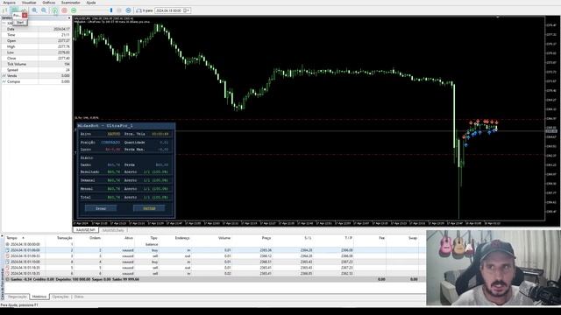Click the Start label under tooltip

click(20, 22)
